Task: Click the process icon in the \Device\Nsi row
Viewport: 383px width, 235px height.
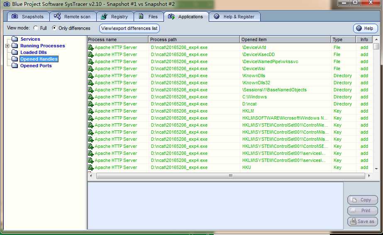Action: click(90, 69)
